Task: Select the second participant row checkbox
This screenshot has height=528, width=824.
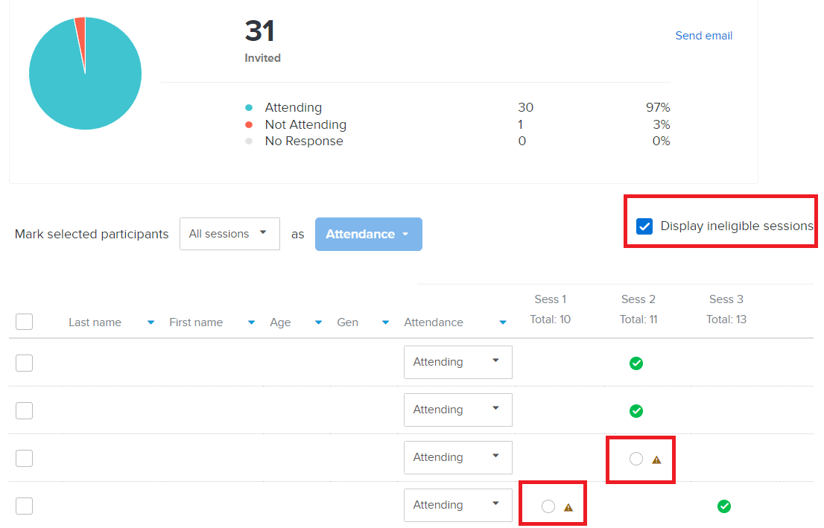Action: tap(24, 410)
